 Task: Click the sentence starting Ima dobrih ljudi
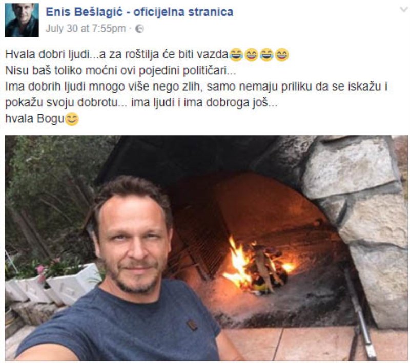196,95
